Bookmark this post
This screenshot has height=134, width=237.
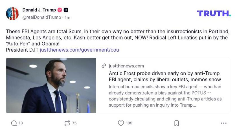(x=177, y=123)
